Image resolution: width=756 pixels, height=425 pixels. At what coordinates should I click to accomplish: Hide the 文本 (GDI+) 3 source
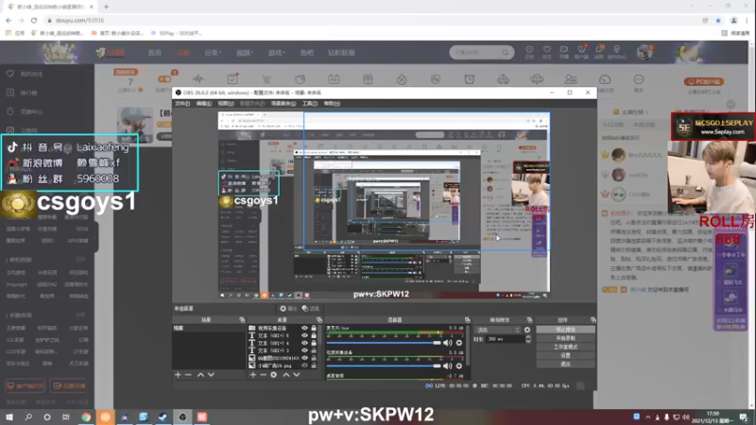pos(304,350)
